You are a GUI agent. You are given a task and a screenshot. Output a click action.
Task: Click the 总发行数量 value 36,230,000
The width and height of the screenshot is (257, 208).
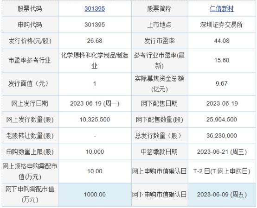click(222, 136)
